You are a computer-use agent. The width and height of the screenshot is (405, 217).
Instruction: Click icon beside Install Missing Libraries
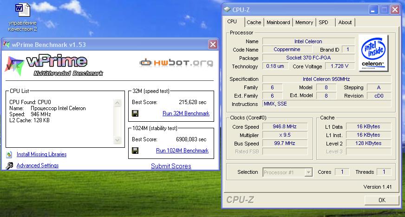pyautogui.click(x=9, y=154)
